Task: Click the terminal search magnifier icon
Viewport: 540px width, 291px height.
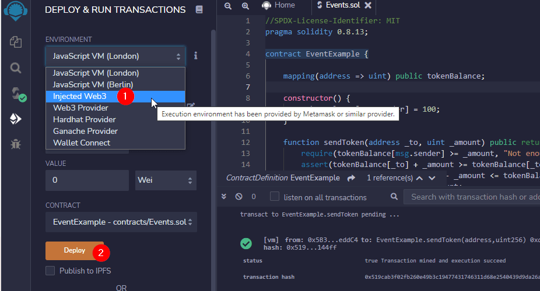Action: (394, 197)
